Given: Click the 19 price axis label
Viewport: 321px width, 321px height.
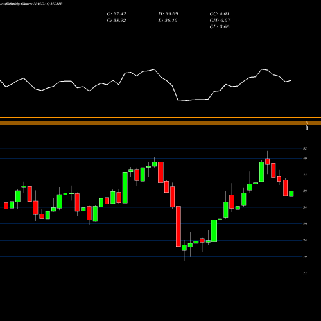Looking at the screenshot, I should (305, 257).
